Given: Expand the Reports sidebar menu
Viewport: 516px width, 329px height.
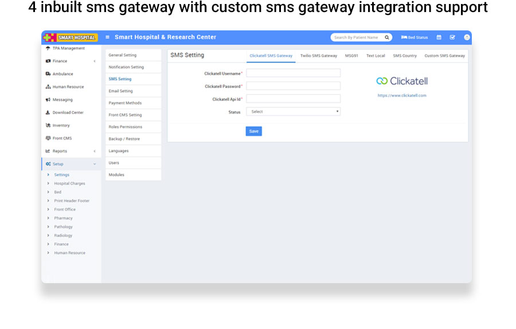Looking at the screenshot, I should click(x=60, y=151).
